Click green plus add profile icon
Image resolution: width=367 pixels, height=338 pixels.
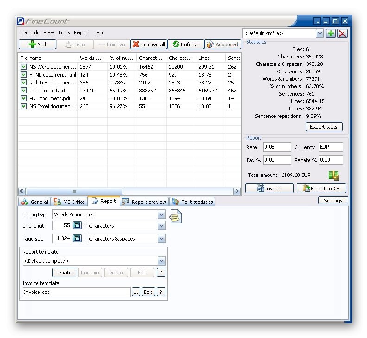tap(331, 33)
